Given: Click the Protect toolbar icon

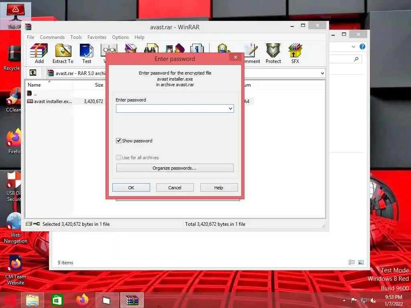Looking at the screenshot, I should tap(273, 53).
